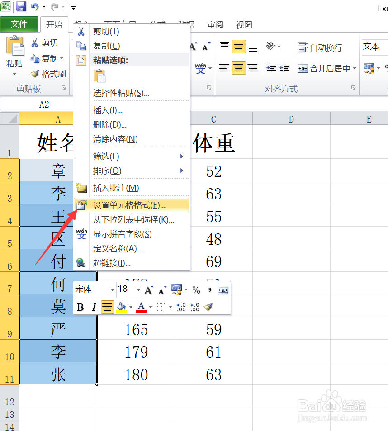
Task: Click the orientation text-angle icon
Action: pos(271,46)
